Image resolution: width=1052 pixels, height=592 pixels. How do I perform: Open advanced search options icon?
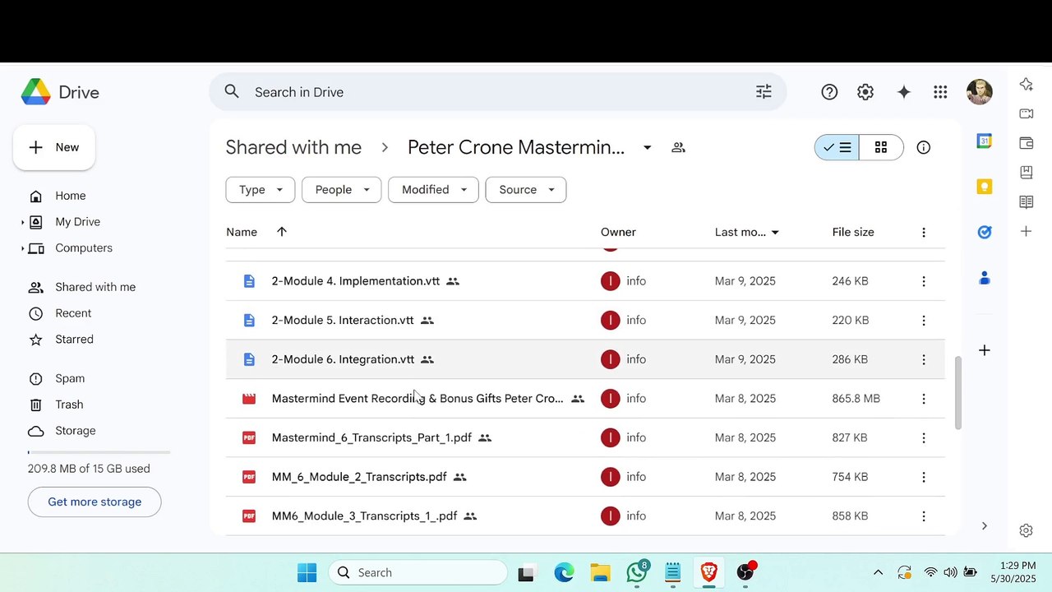(x=764, y=92)
